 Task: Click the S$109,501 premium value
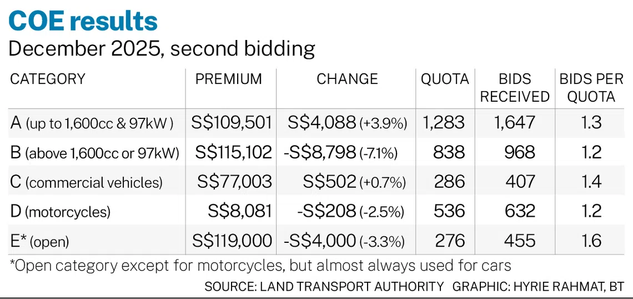[x=232, y=123]
